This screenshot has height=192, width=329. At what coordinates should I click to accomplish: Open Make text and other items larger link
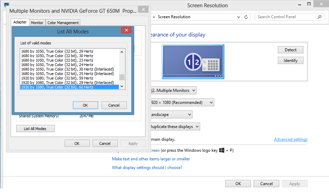point(151,159)
